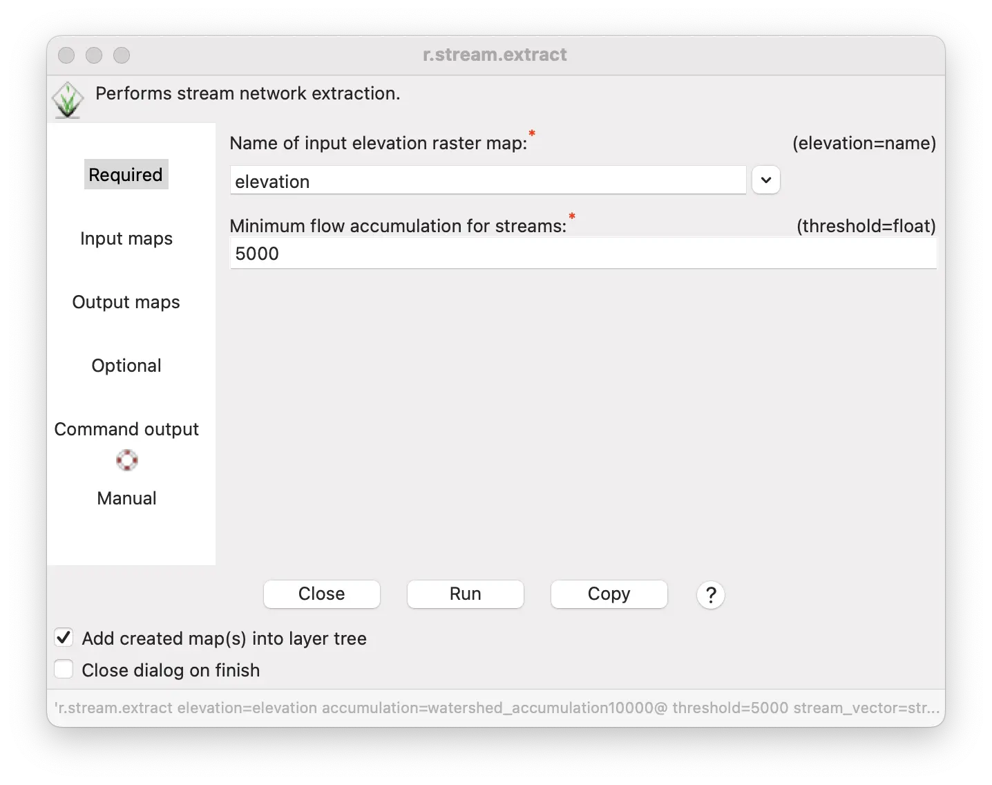Run the r.stream.extract command
This screenshot has height=785, width=992.
point(466,594)
